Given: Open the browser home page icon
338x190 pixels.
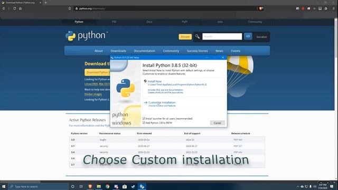Looking at the screenshot, I should 20,8.
